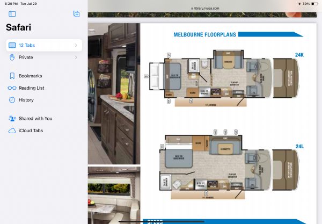Click the Private hand icon
This screenshot has height=224, width=322.
(x=12, y=57)
